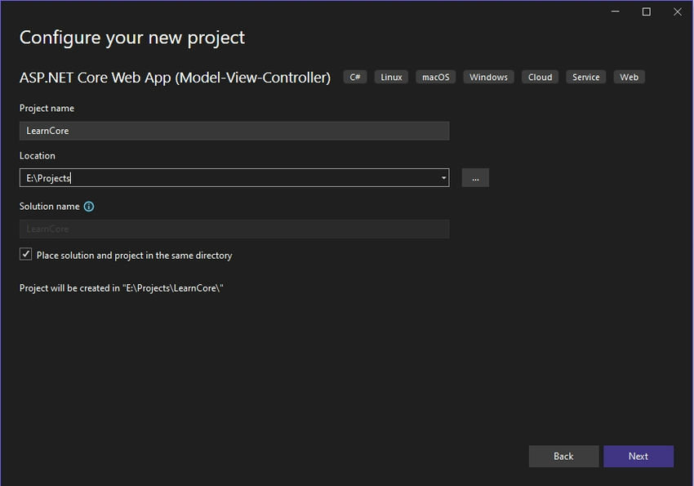
Task: Click the Linux tag
Action: pos(391,77)
